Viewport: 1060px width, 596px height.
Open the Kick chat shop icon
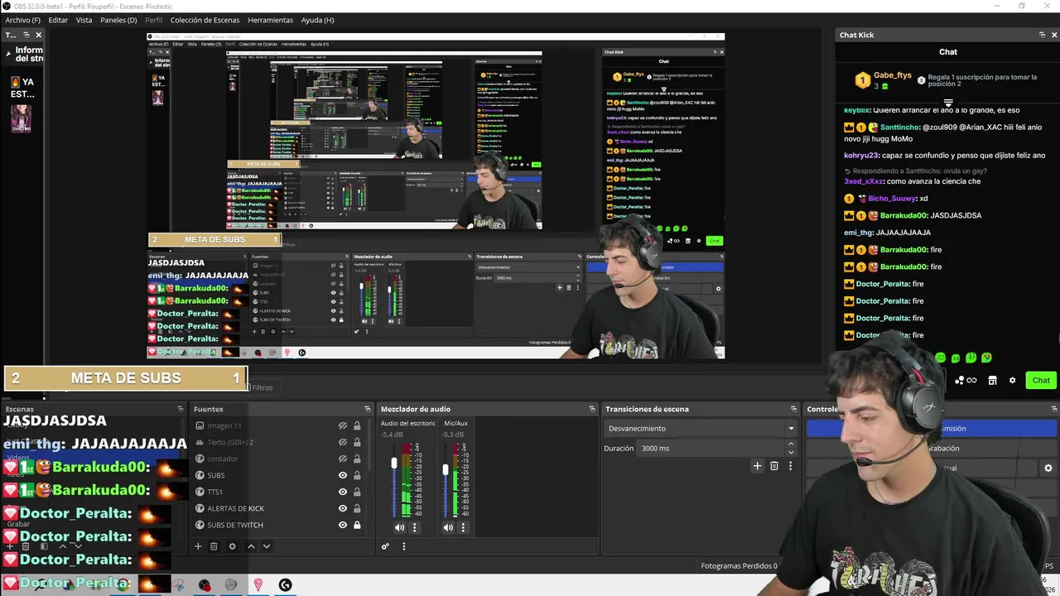pyautogui.click(x=992, y=381)
